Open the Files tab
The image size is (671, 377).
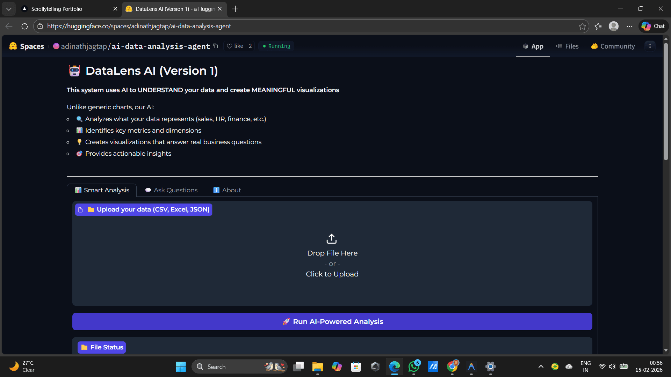(x=567, y=46)
